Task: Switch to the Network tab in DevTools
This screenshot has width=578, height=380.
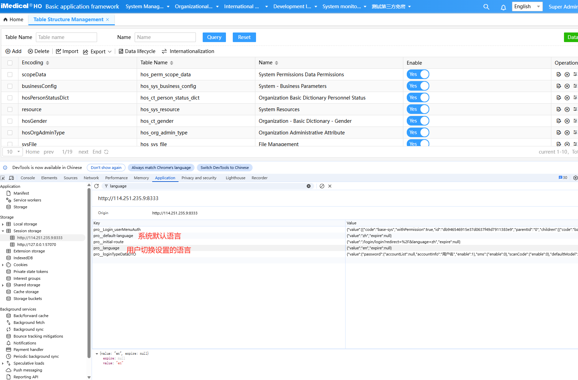Action: coord(91,178)
